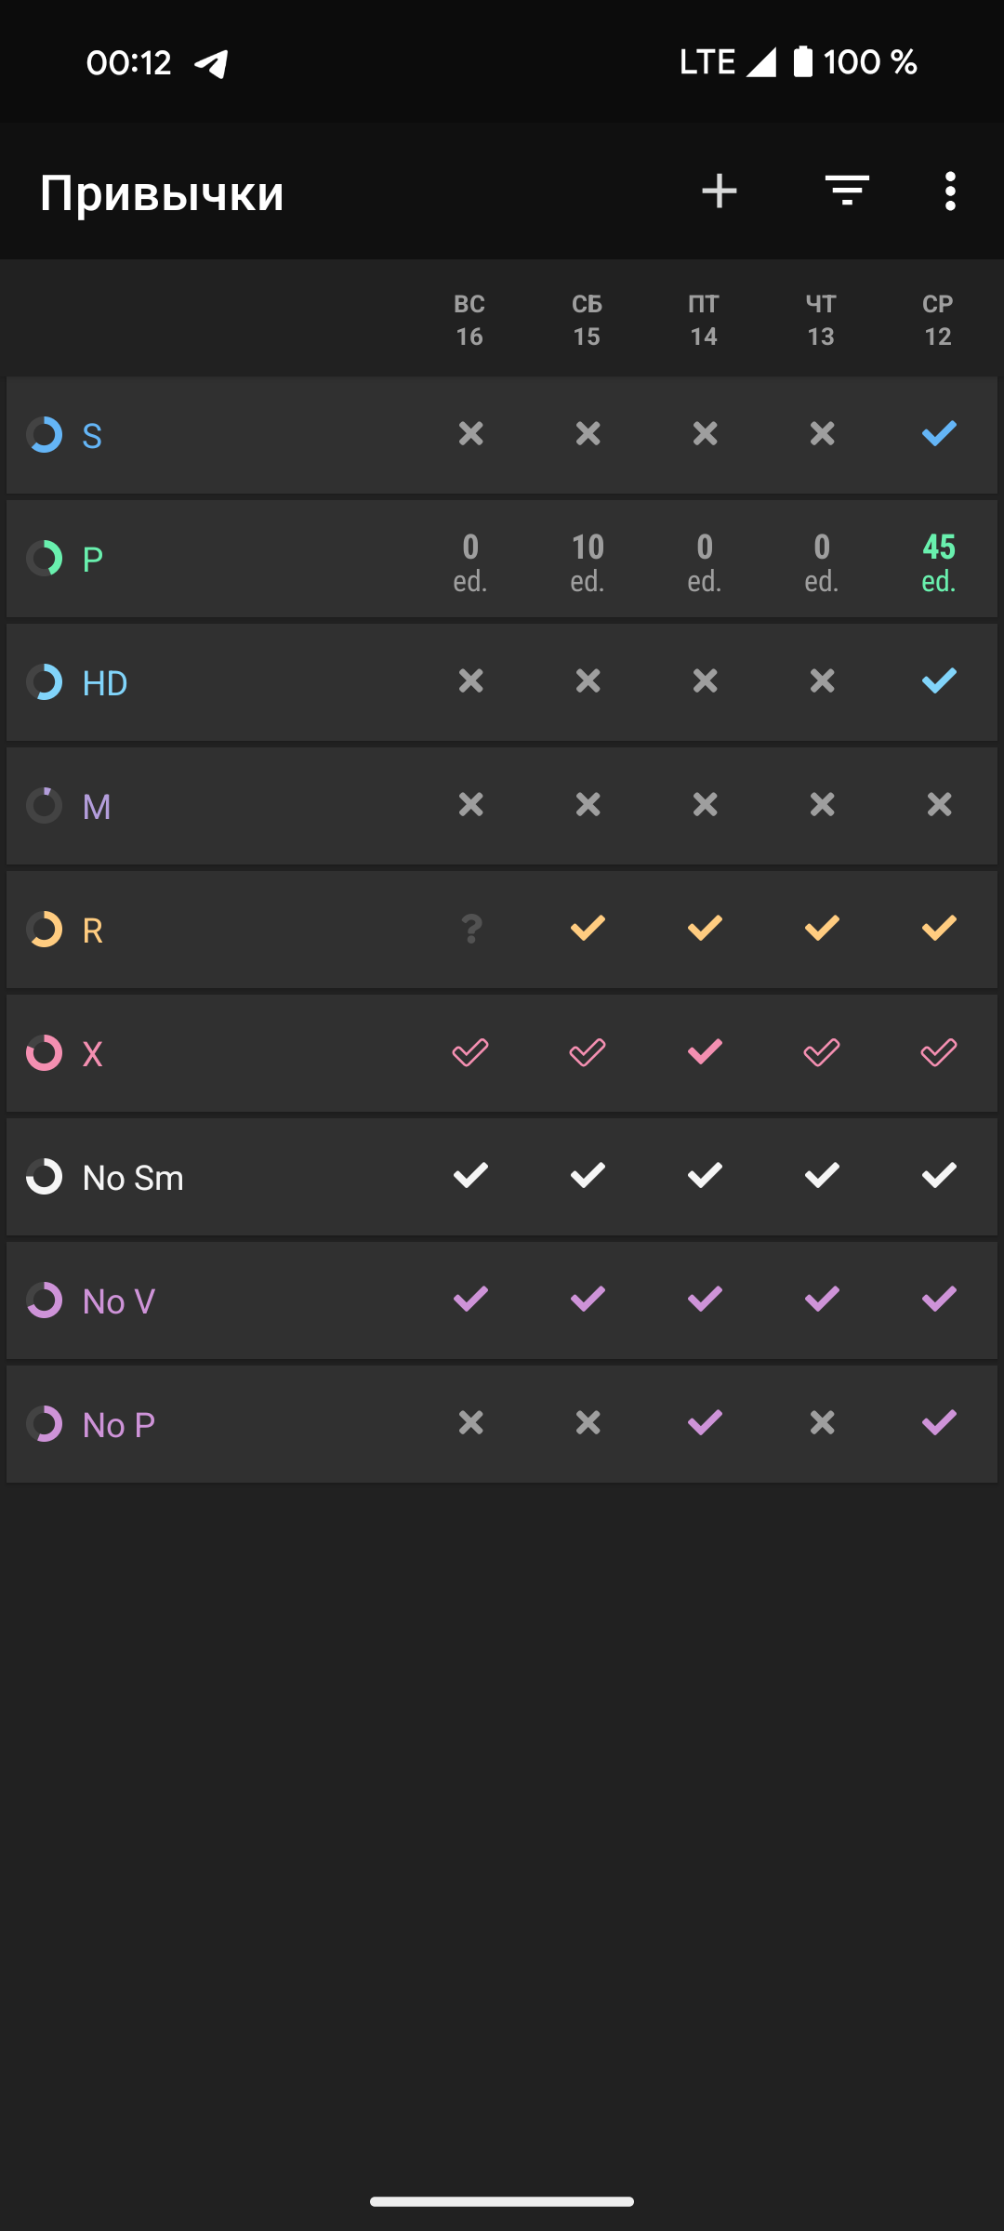Toggle No P checkmark for Friday 14

[705, 1422]
